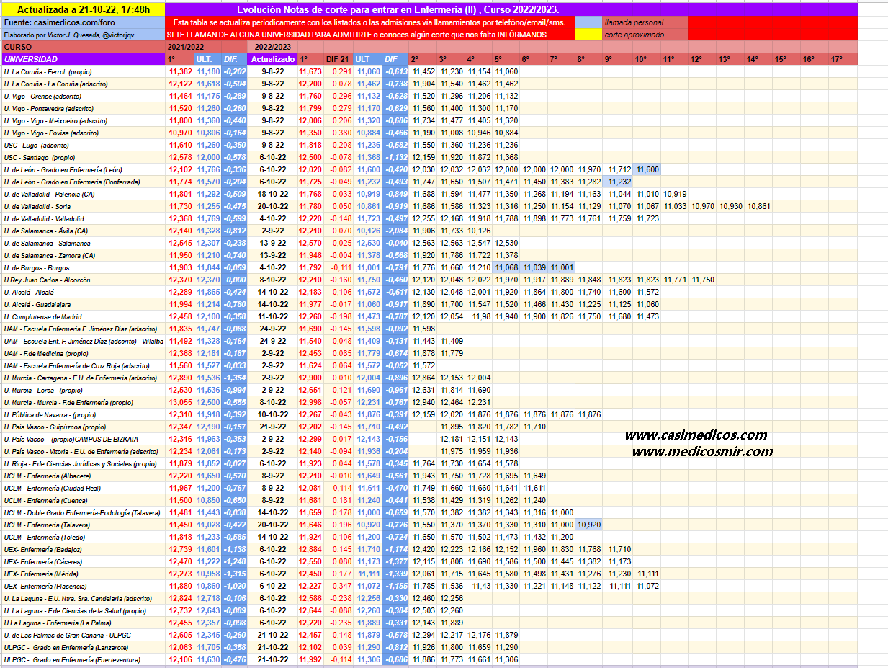
Task: Click the -2,084 DIF value in the Ávila row
Action: (x=395, y=231)
